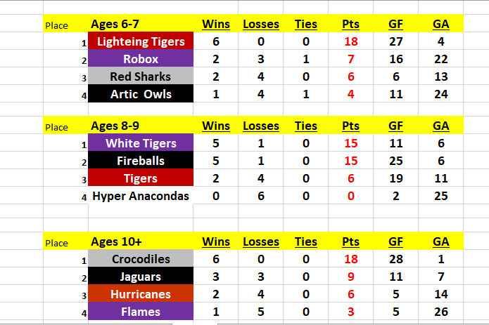Select Lighteing Tigers' points value 18

[351, 42]
